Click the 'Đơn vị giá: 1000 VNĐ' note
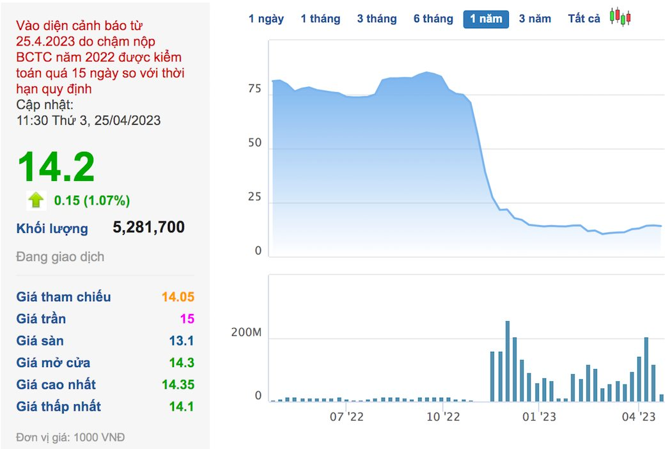Screen dimensions: 670x449 click(70, 437)
